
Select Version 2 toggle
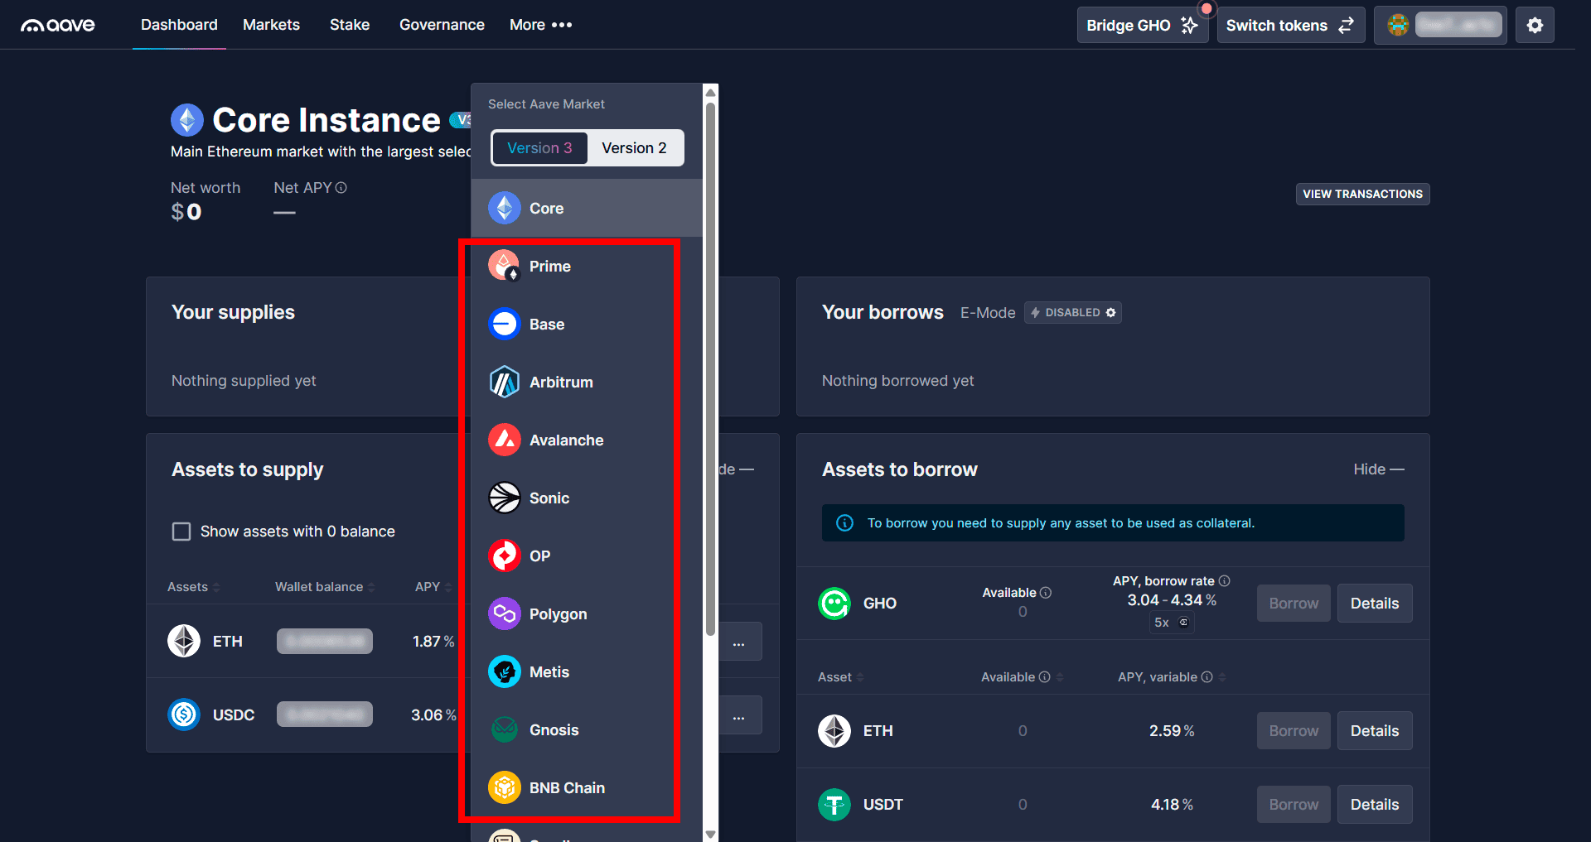(634, 148)
